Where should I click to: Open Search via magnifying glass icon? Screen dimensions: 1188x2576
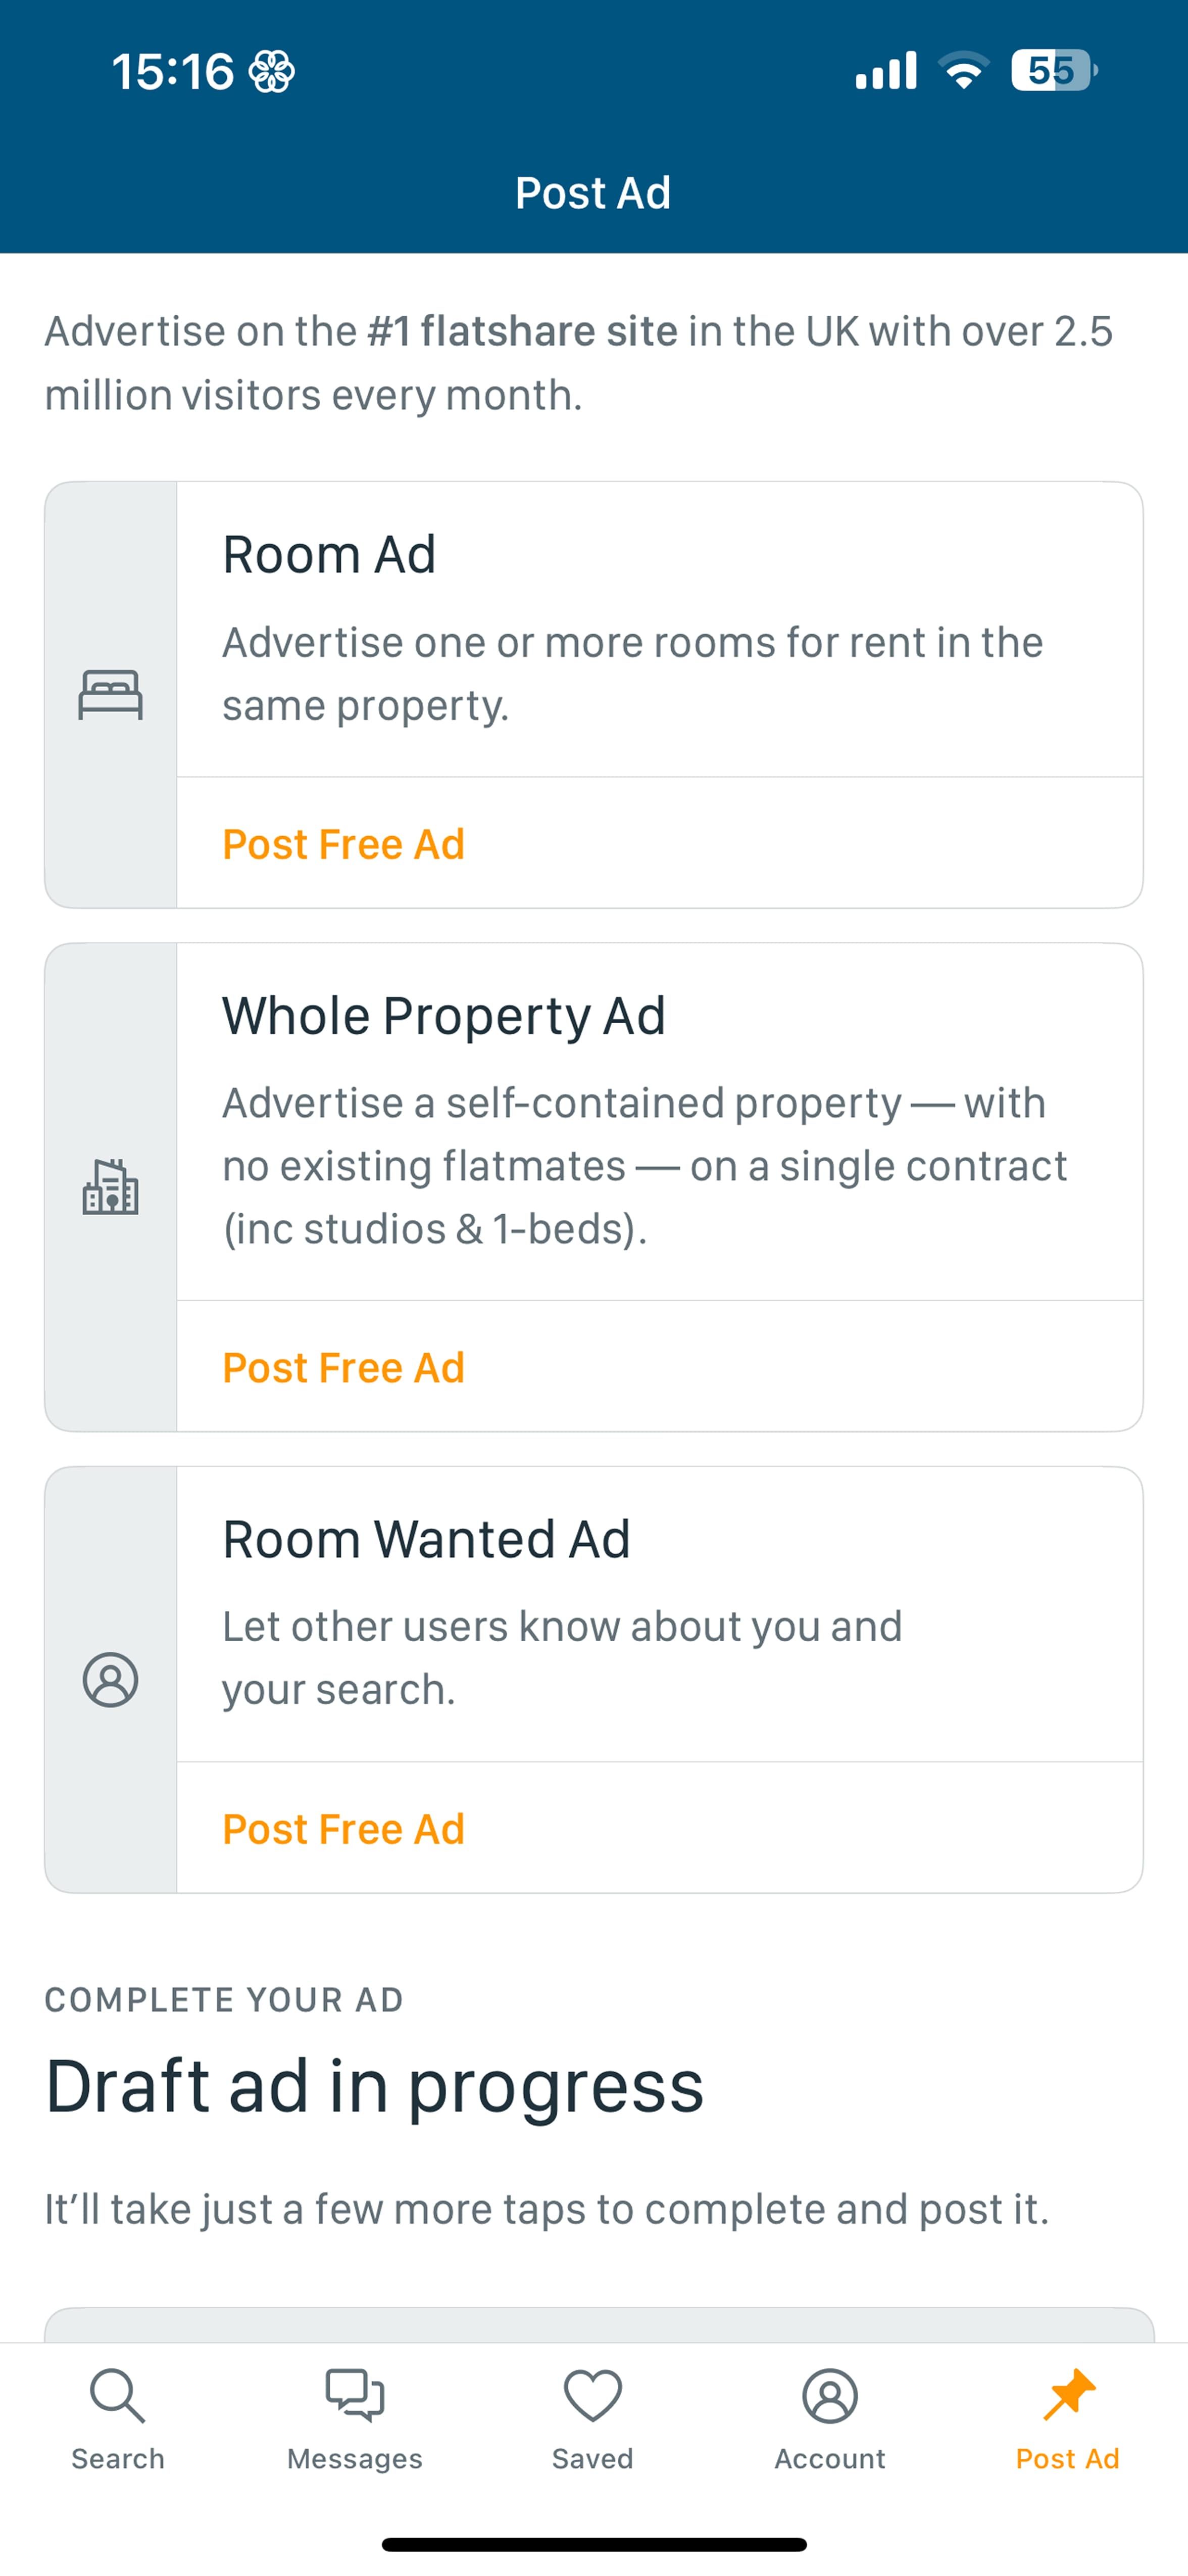coord(118,2395)
